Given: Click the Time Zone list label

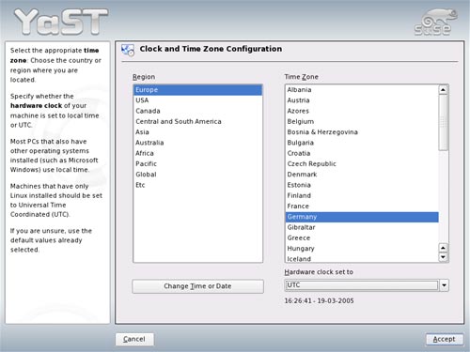Looking at the screenshot, I should point(301,77).
